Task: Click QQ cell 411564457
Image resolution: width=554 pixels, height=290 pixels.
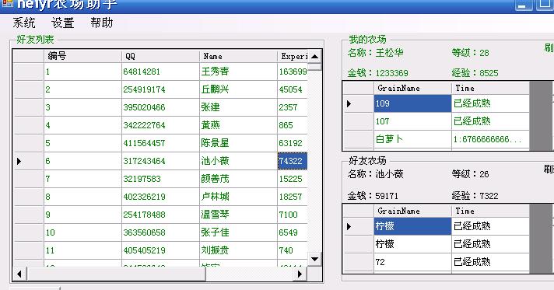Action: pyautogui.click(x=160, y=143)
